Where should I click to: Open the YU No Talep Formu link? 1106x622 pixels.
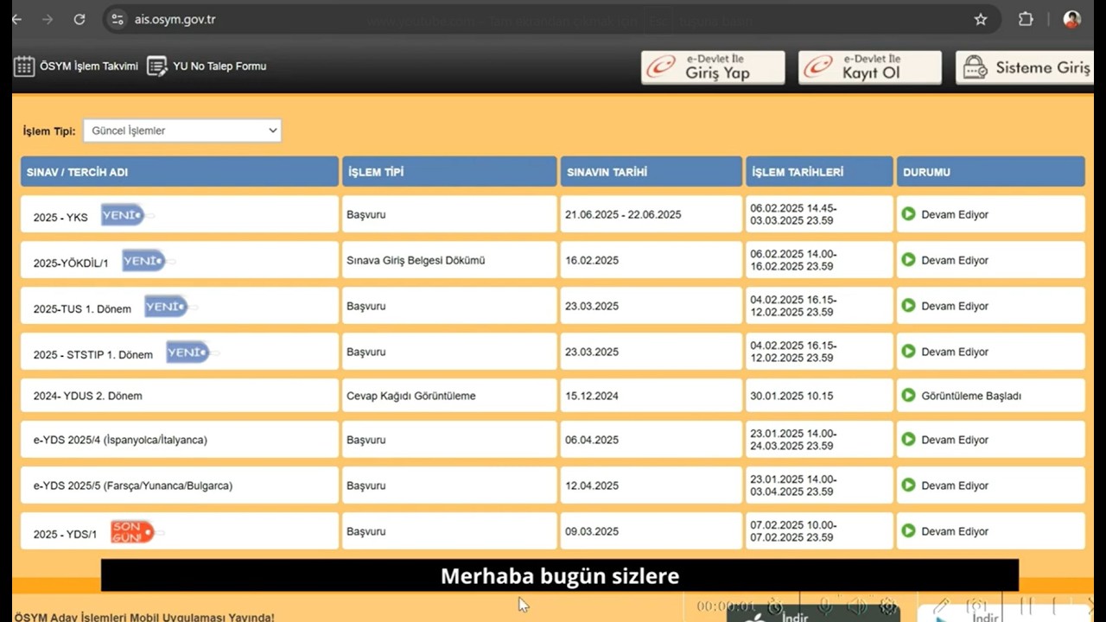coord(207,67)
